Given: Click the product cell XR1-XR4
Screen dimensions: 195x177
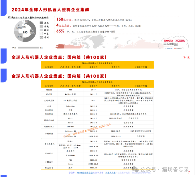Looking at the screenshot, I should 70,127.
